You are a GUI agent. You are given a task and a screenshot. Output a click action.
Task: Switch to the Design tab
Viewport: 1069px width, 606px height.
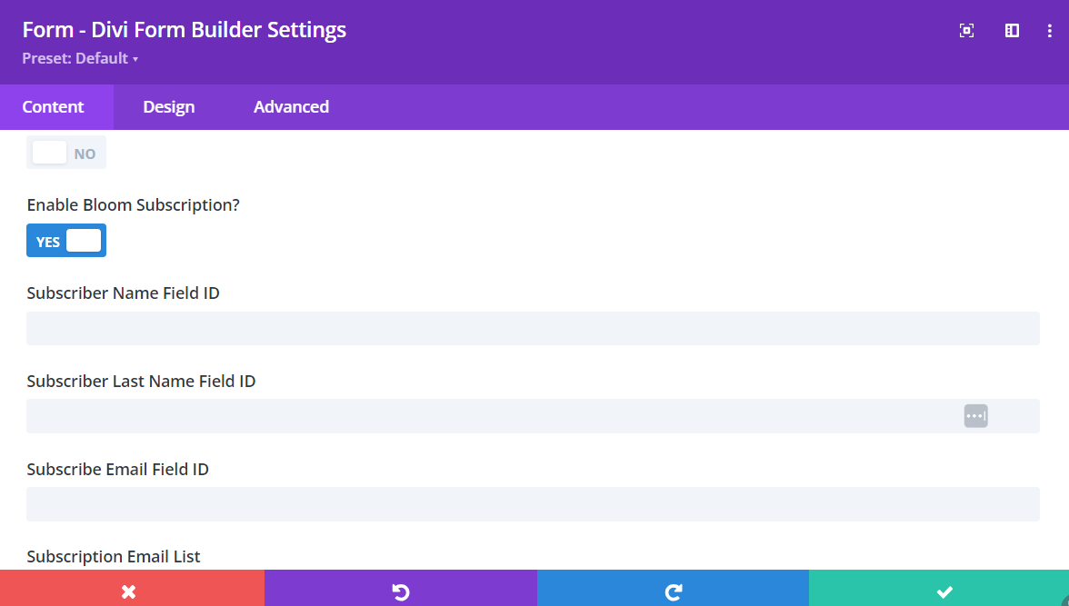(168, 106)
